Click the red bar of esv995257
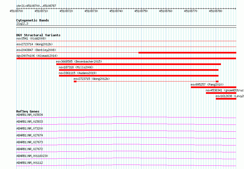Image resolution: width=244 pixels, height=169 pixels. pos(214,87)
